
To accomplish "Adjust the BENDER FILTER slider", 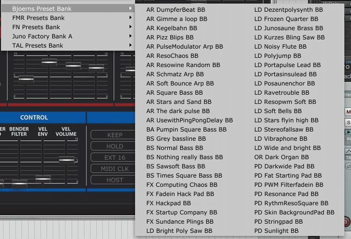I will point(19,184).
